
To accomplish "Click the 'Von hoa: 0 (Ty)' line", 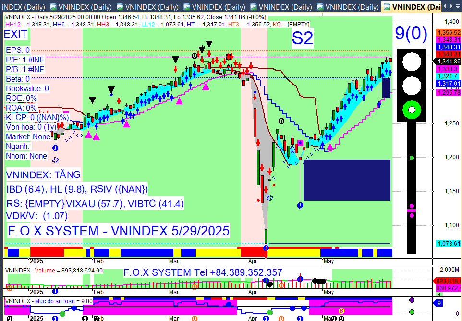I will point(31,127).
